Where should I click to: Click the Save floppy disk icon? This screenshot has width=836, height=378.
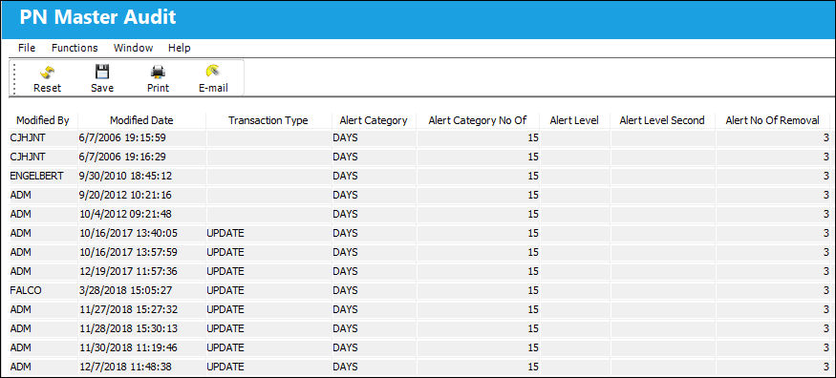(x=102, y=71)
